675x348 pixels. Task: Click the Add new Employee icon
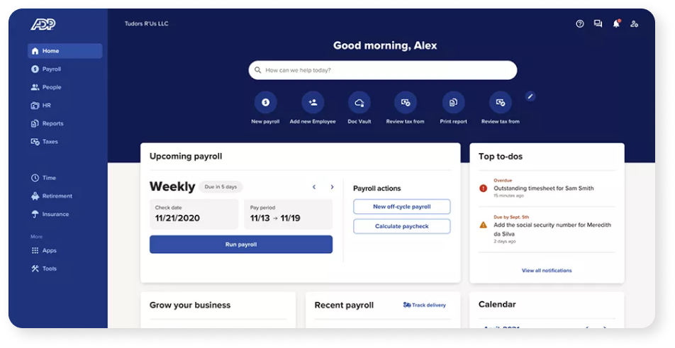(x=313, y=103)
